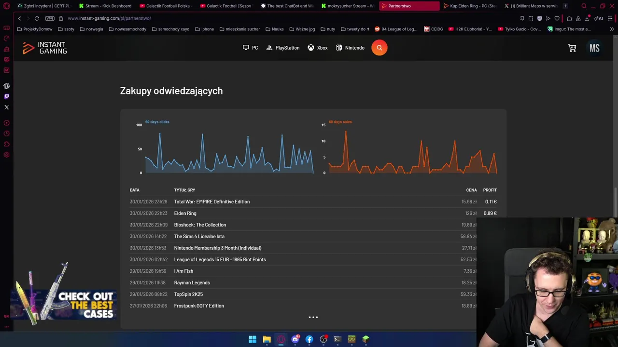Image resolution: width=618 pixels, height=347 pixels.
Task: Open Nauka bookmark folder
Action: coord(275,29)
